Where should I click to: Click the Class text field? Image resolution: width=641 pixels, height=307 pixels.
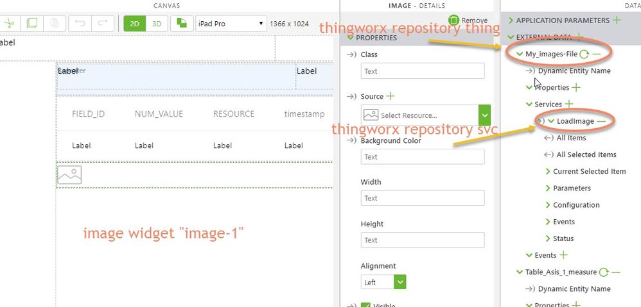[422, 71]
